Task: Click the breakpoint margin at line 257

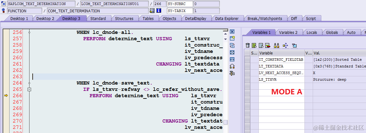Action: click(6, 39)
